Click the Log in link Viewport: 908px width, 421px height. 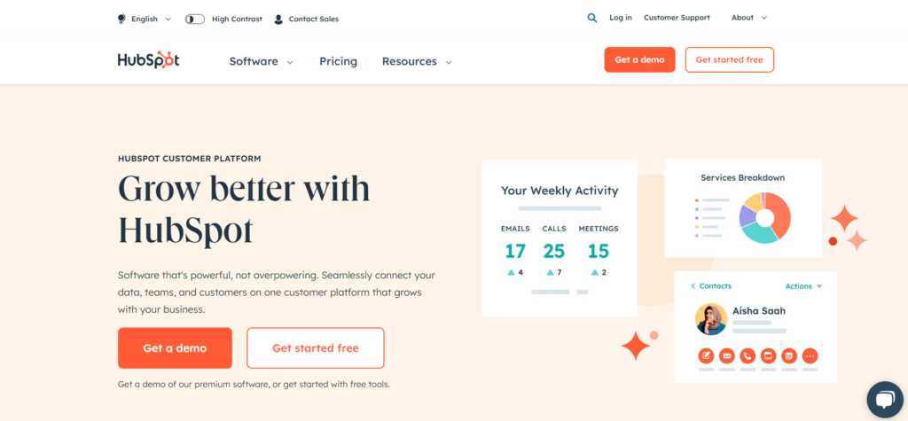pyautogui.click(x=621, y=18)
